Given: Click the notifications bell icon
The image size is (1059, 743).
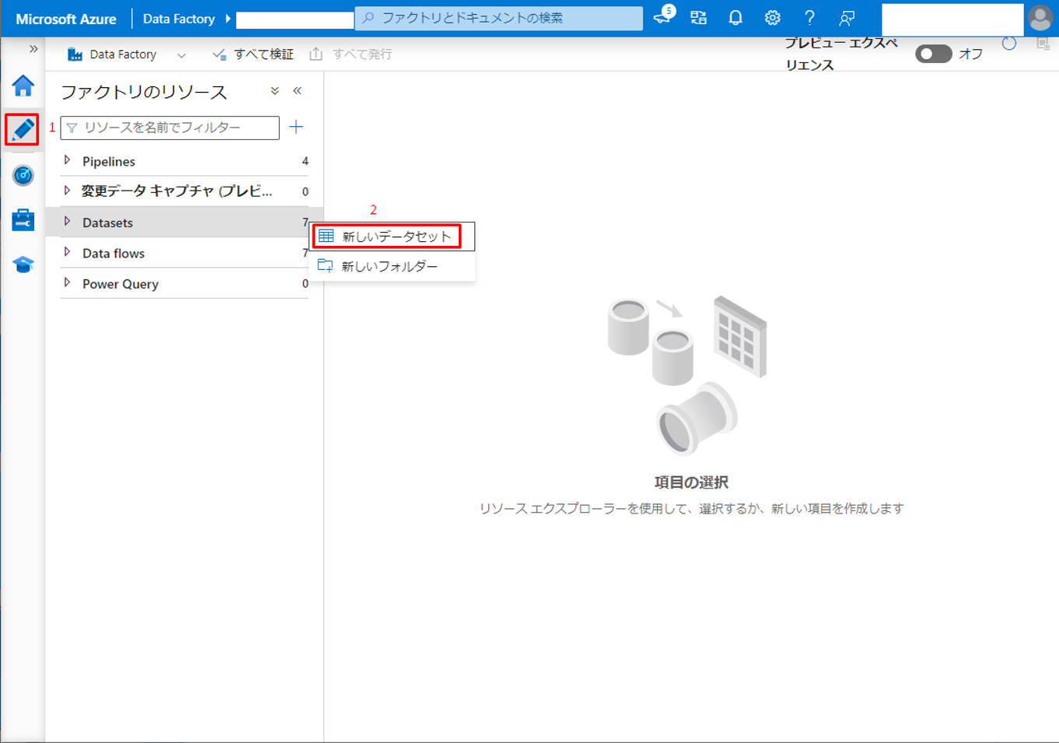Looking at the screenshot, I should pyautogui.click(x=735, y=18).
